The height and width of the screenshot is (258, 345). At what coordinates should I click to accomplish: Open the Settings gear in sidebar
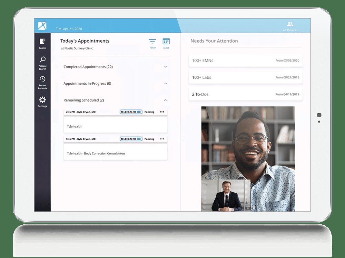(x=42, y=101)
